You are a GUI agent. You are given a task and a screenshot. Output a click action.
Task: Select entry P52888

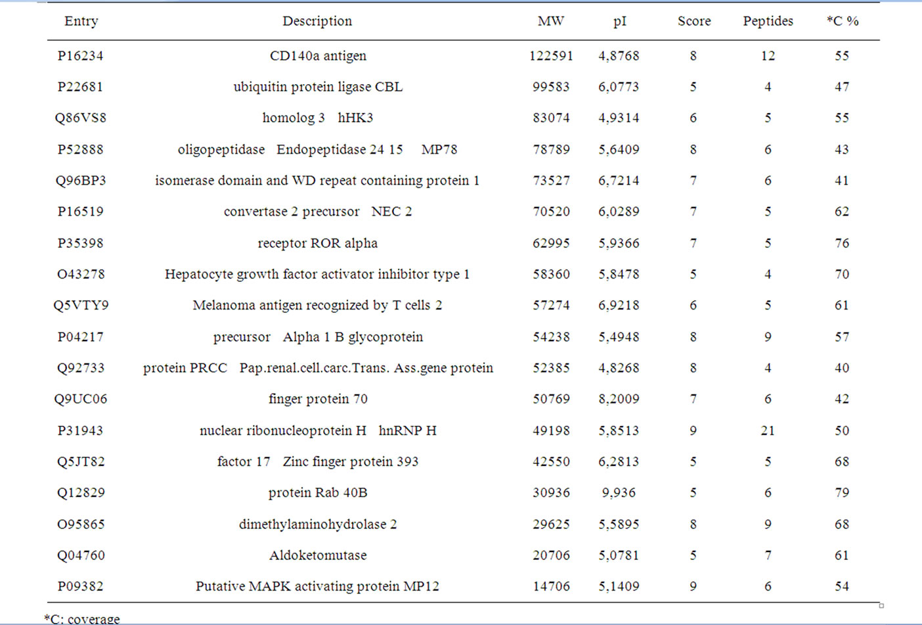80,149
